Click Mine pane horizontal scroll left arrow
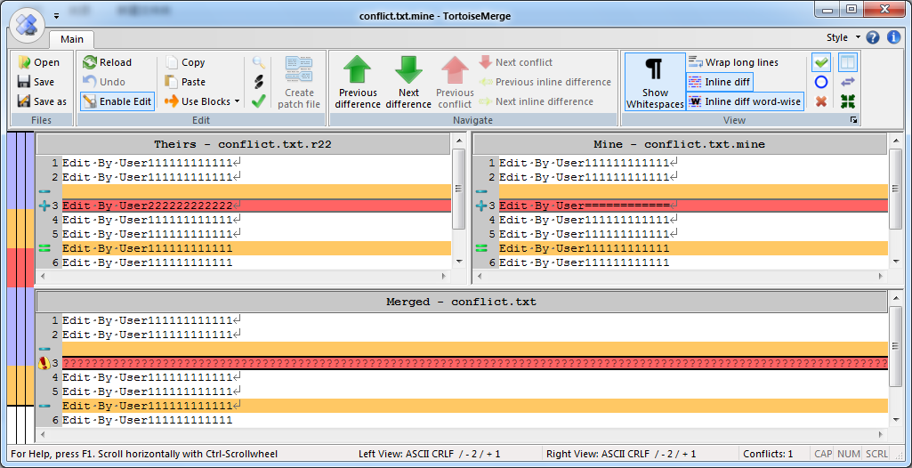 479,276
